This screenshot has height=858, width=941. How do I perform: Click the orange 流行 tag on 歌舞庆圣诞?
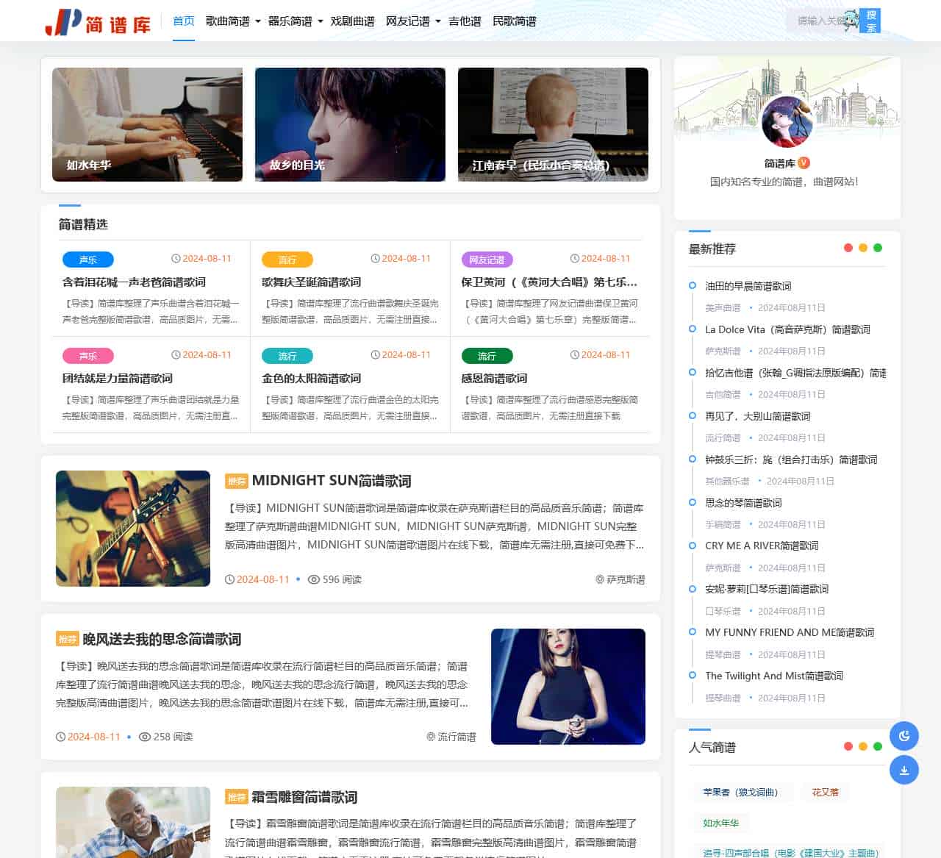tap(287, 260)
